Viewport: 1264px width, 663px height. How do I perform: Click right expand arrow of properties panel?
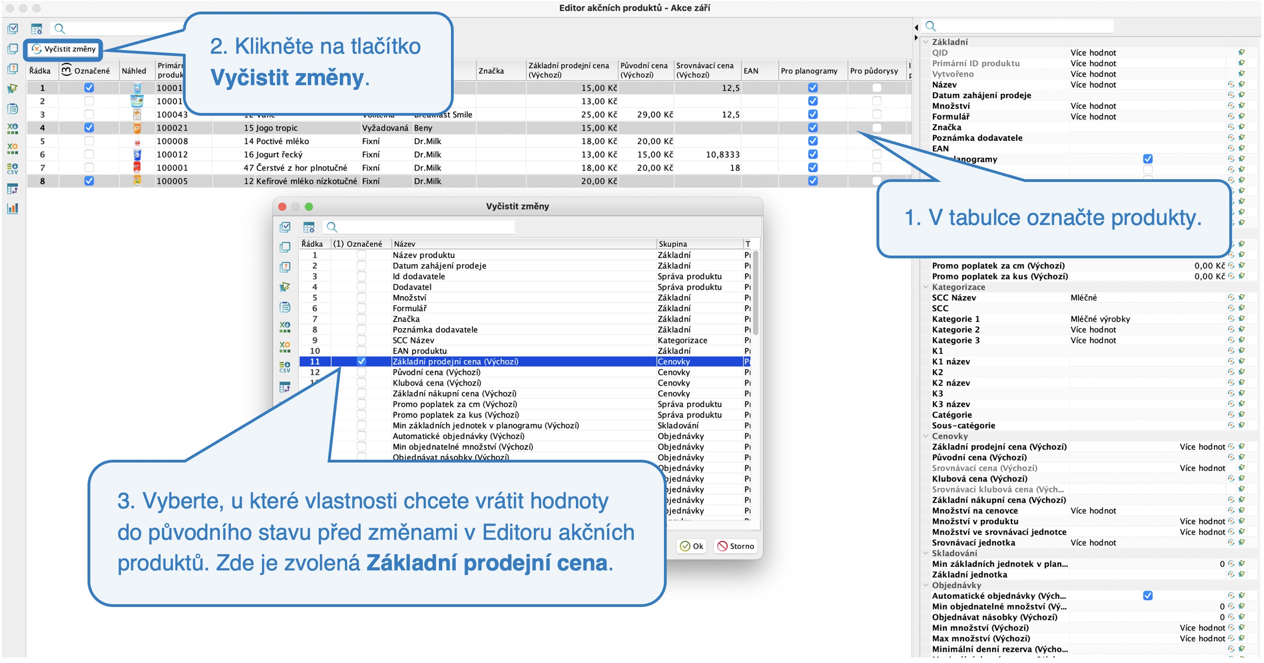[x=916, y=38]
